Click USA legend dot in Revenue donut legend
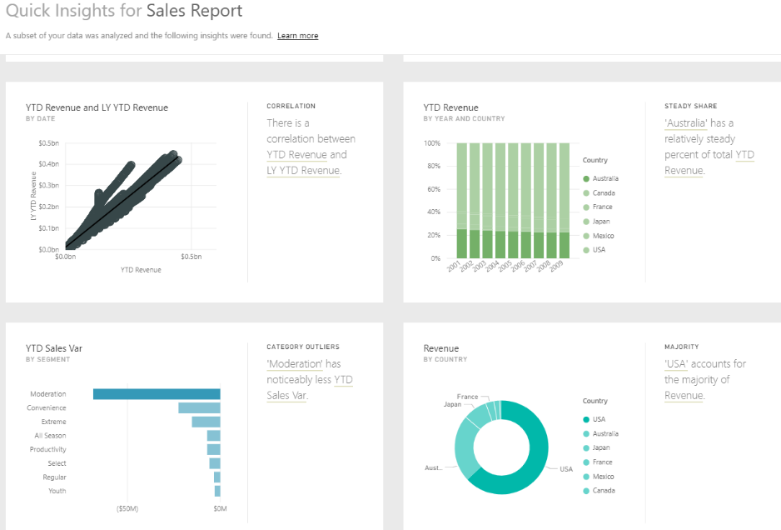This screenshot has width=781, height=530. coord(586,419)
